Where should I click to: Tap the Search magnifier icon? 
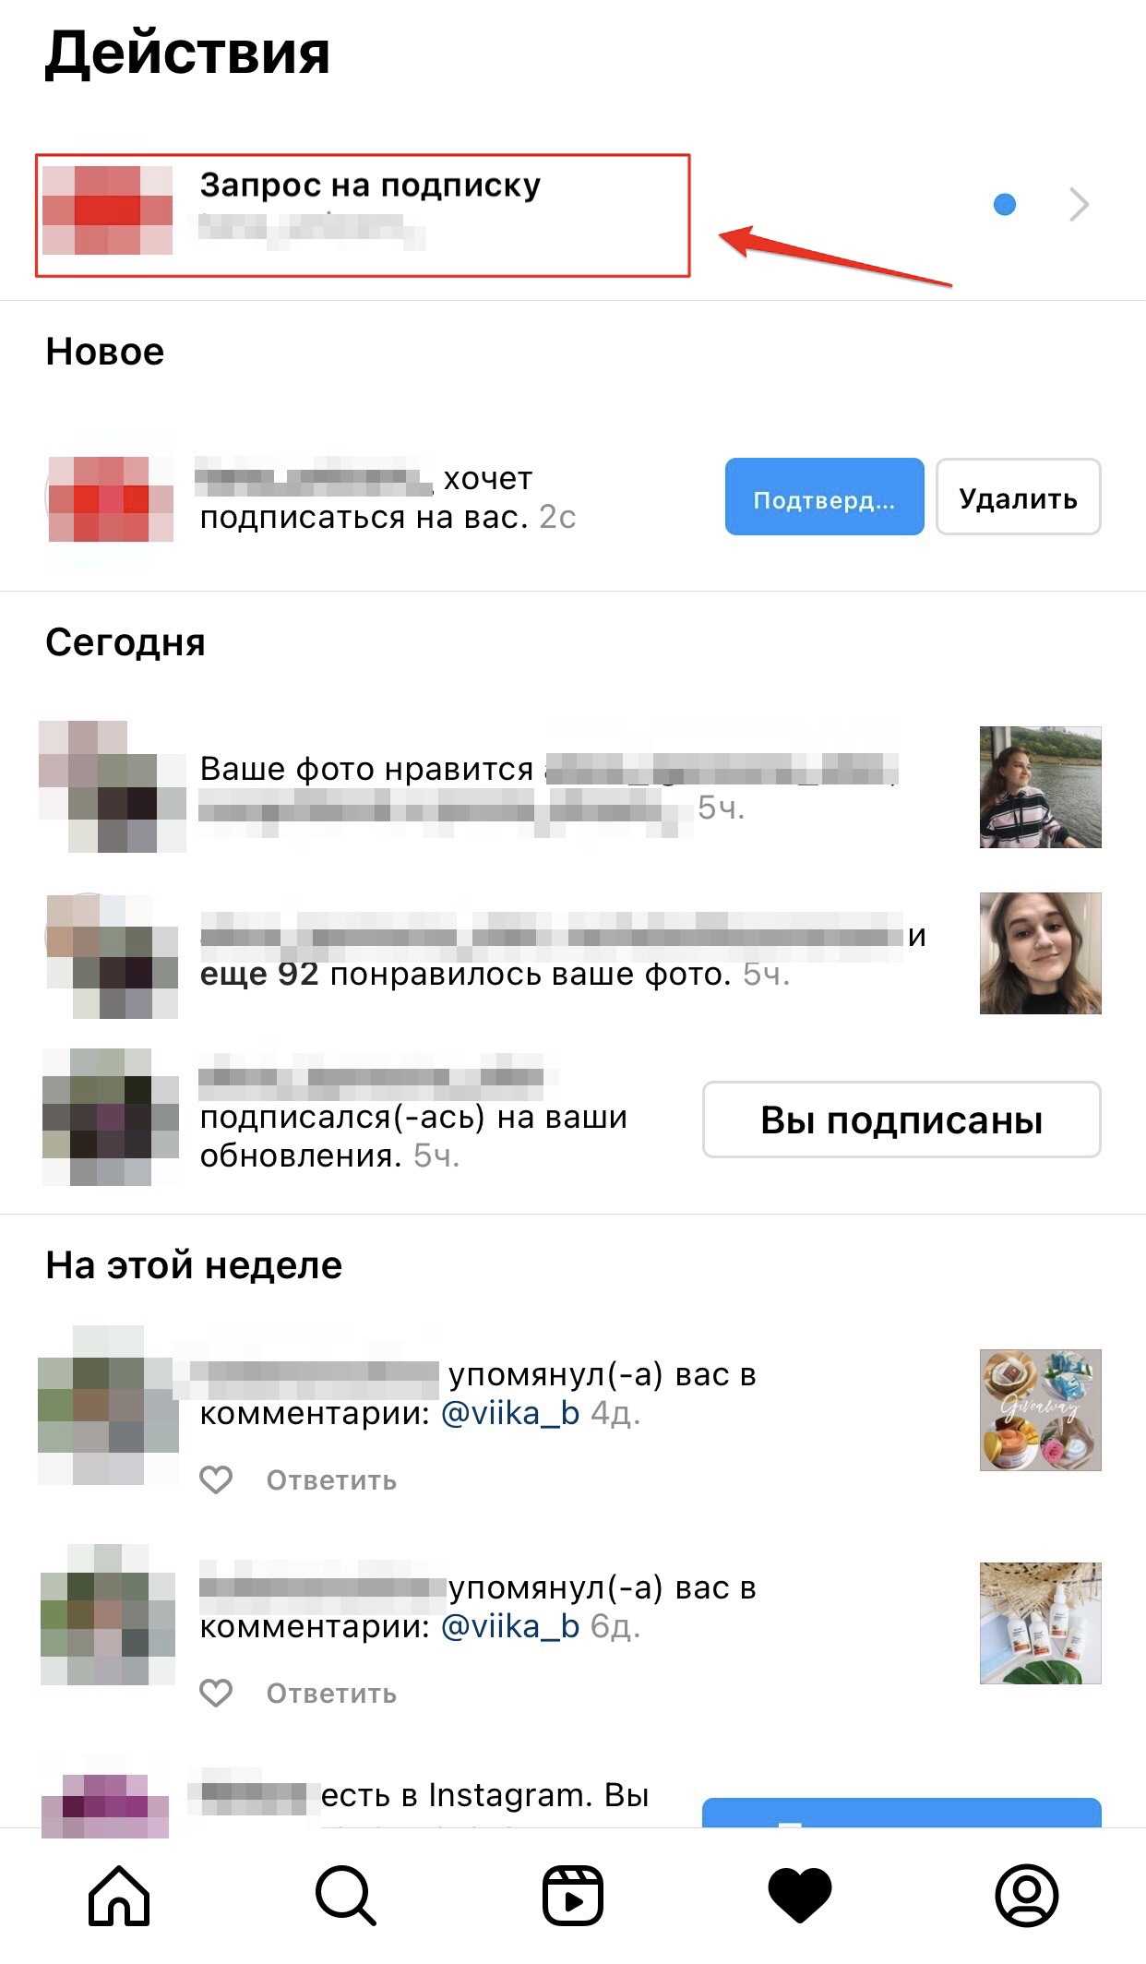click(x=346, y=1896)
